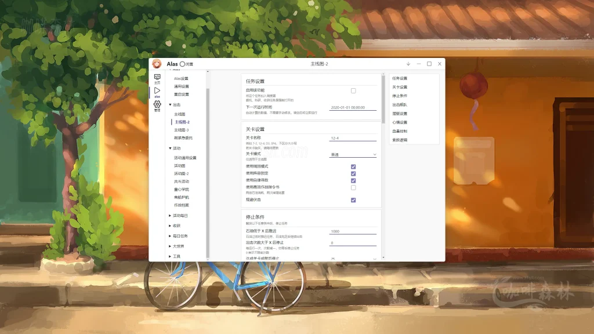Open the Alas设置 page
Image resolution: width=594 pixels, height=334 pixels.
pyautogui.click(x=180, y=79)
